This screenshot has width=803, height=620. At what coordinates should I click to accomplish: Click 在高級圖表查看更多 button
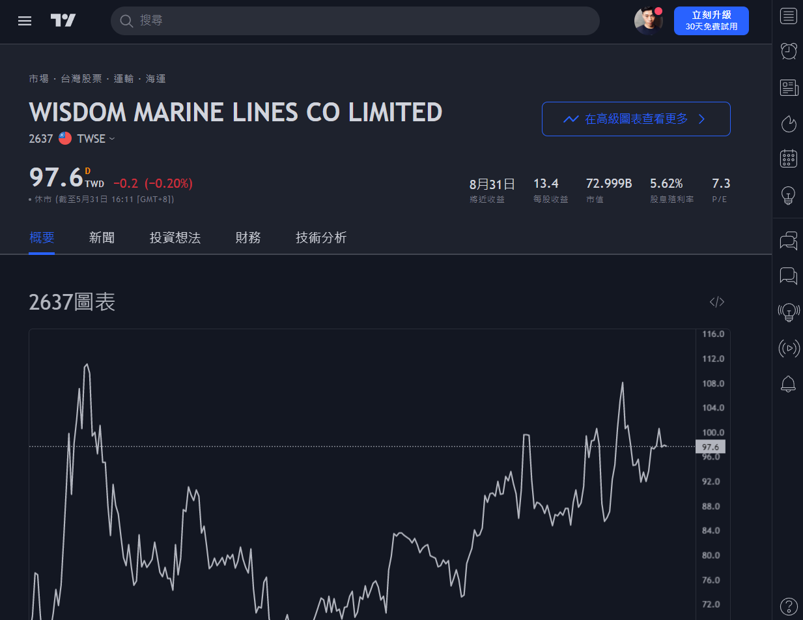[636, 119]
